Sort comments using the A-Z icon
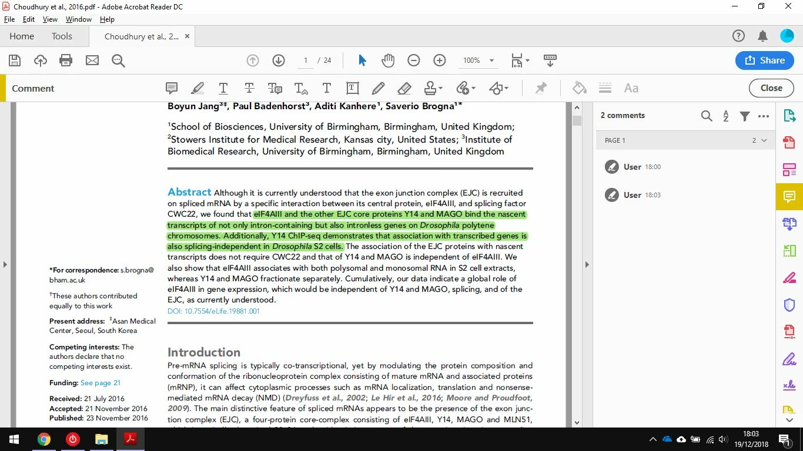 click(726, 116)
